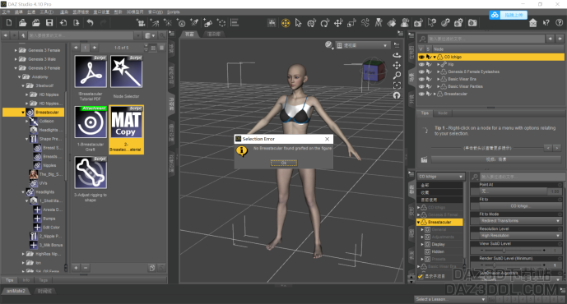Image resolution: width=567 pixels, height=304 pixels.
Task: Expand Genesis 3 Female folder in content tree
Action: [x=16, y=50]
